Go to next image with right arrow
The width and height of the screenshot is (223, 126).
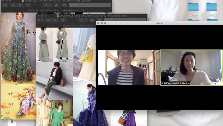click(145, 121)
